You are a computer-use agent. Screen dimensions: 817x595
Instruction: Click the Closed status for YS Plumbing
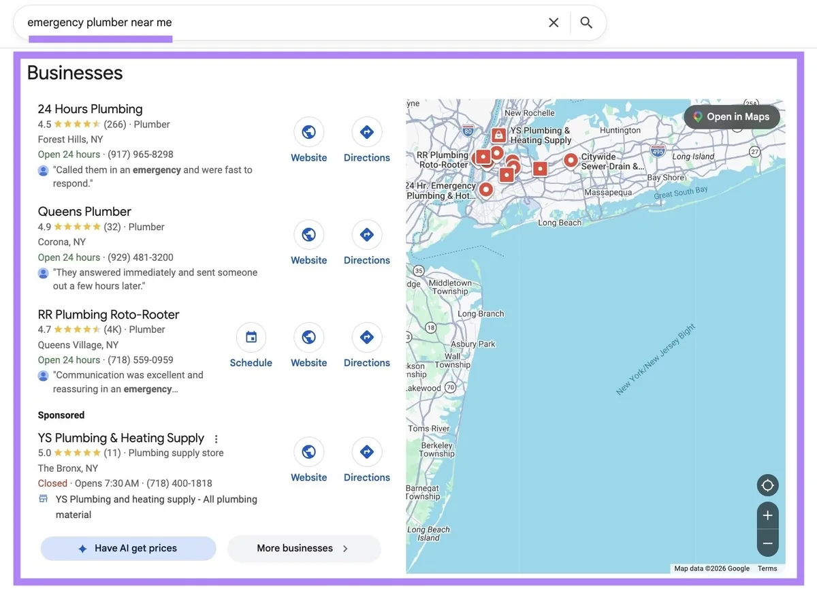[52, 483]
